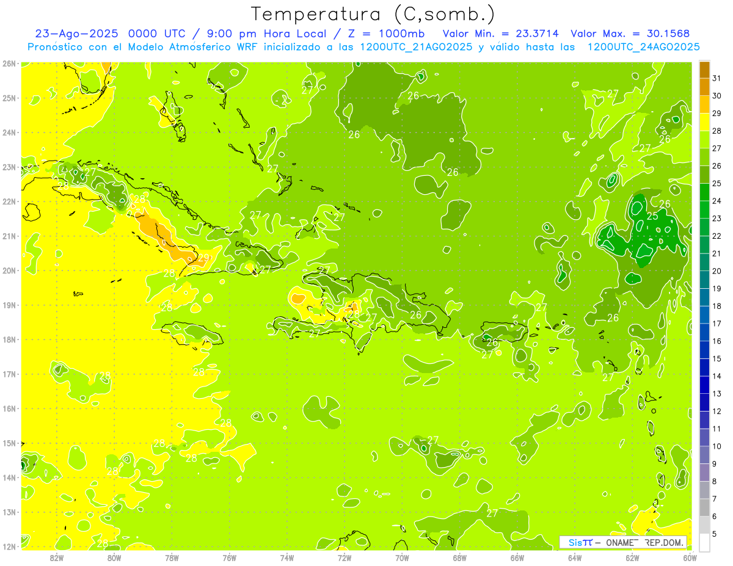The height and width of the screenshot is (566, 733).
Task: Click the 62W longitude axis label
Action: tap(632, 557)
